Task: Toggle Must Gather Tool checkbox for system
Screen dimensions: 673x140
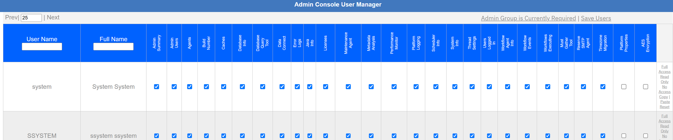Action: [x=566, y=87]
